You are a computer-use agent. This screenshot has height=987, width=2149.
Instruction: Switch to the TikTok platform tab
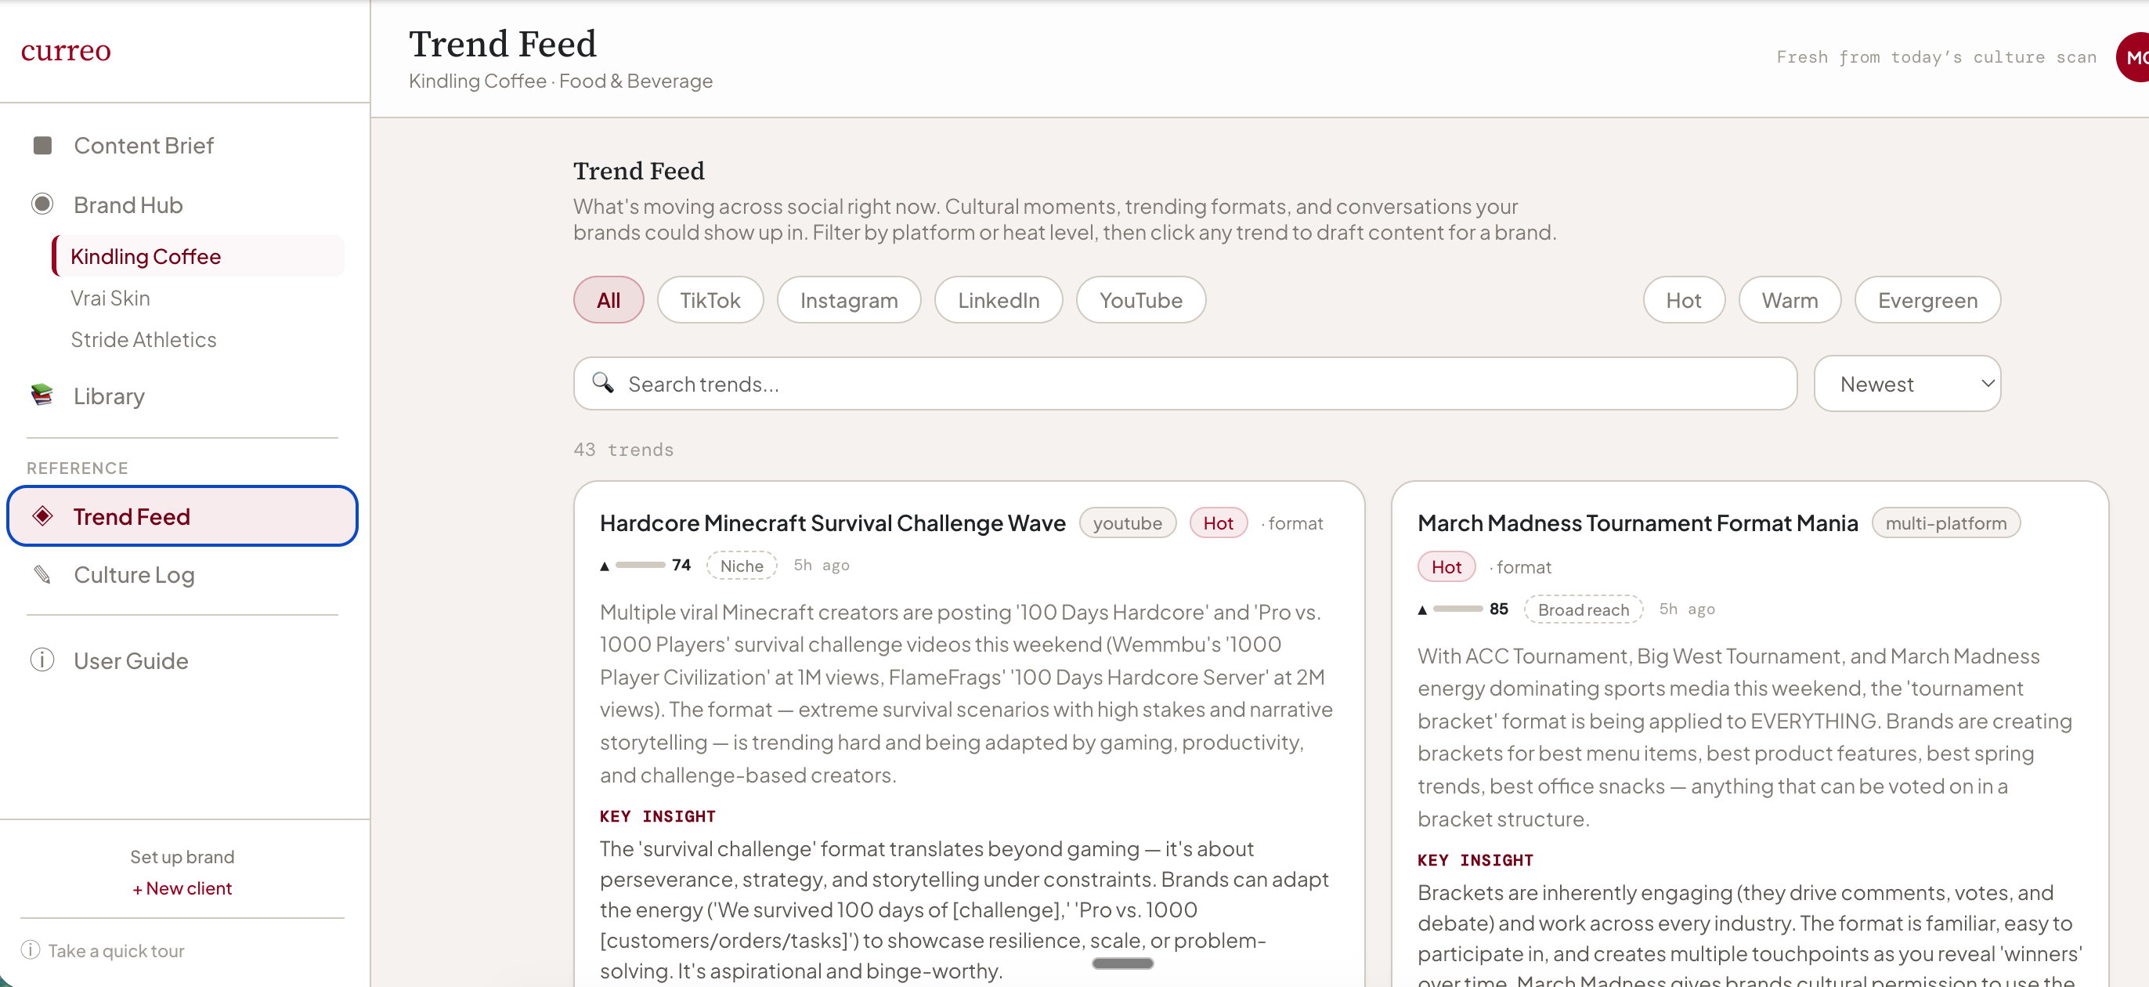point(710,299)
